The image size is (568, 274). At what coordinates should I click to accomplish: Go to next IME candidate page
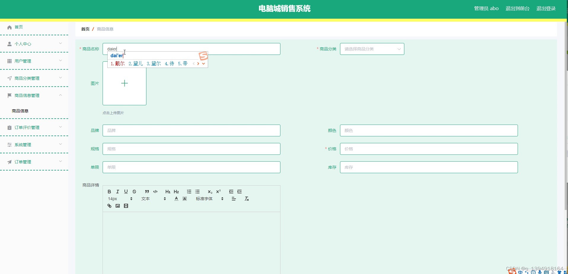tap(198, 63)
